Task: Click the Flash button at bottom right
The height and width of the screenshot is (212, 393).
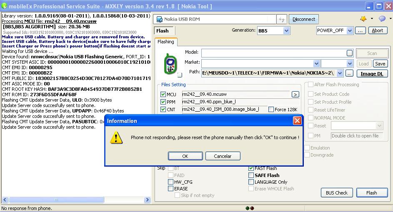Action: tap(372, 193)
